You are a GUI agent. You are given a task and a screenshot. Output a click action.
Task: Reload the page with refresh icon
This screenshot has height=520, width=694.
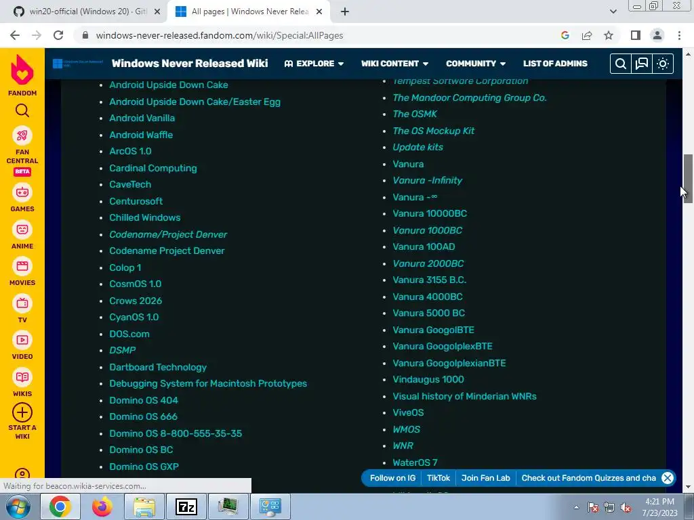pos(58,35)
